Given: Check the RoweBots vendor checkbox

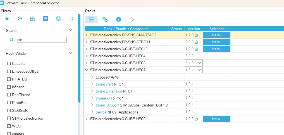Looking at the screenshot, I should click(9, 103).
